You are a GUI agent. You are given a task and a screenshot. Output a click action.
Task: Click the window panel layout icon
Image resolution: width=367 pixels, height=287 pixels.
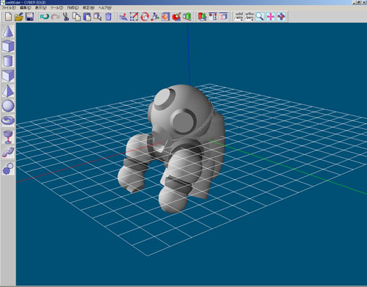click(x=223, y=17)
